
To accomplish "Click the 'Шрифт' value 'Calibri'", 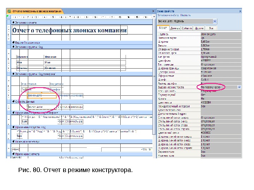I will (221, 80).
